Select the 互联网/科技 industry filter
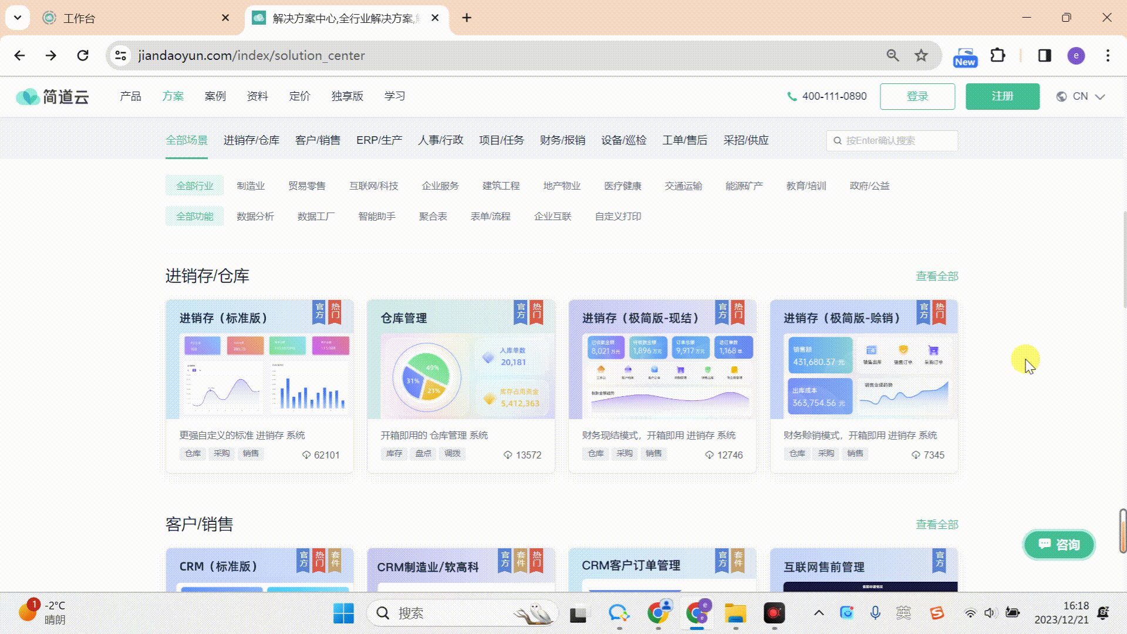Viewport: 1127px width, 634px height. (x=373, y=186)
